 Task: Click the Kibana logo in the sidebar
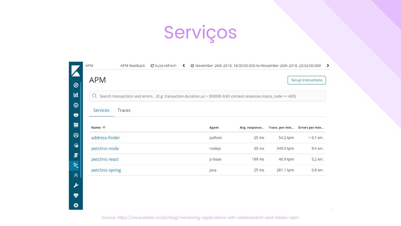pyautogui.click(x=76, y=71)
